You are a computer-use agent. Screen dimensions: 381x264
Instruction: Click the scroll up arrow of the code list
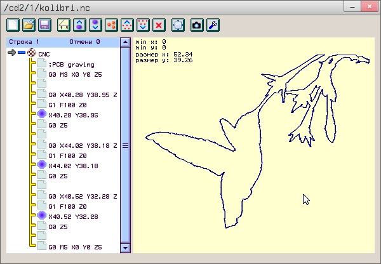[125, 43]
